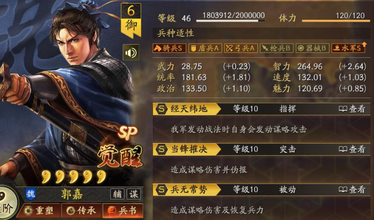Image resolution: width=374 pixels, height=220 pixels.
Task: Open the 6 御 rank banner
Action: pyautogui.click(x=131, y=21)
